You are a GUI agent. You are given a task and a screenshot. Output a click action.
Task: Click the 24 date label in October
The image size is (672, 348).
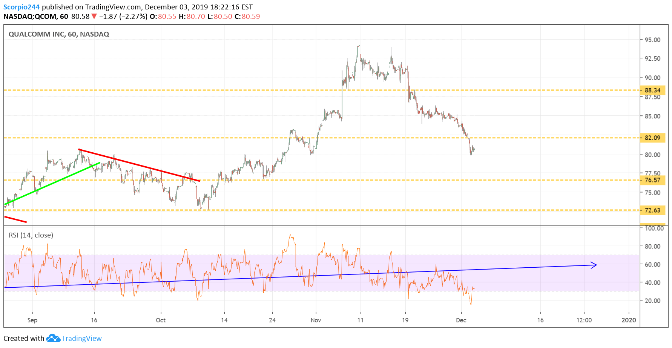272,320
